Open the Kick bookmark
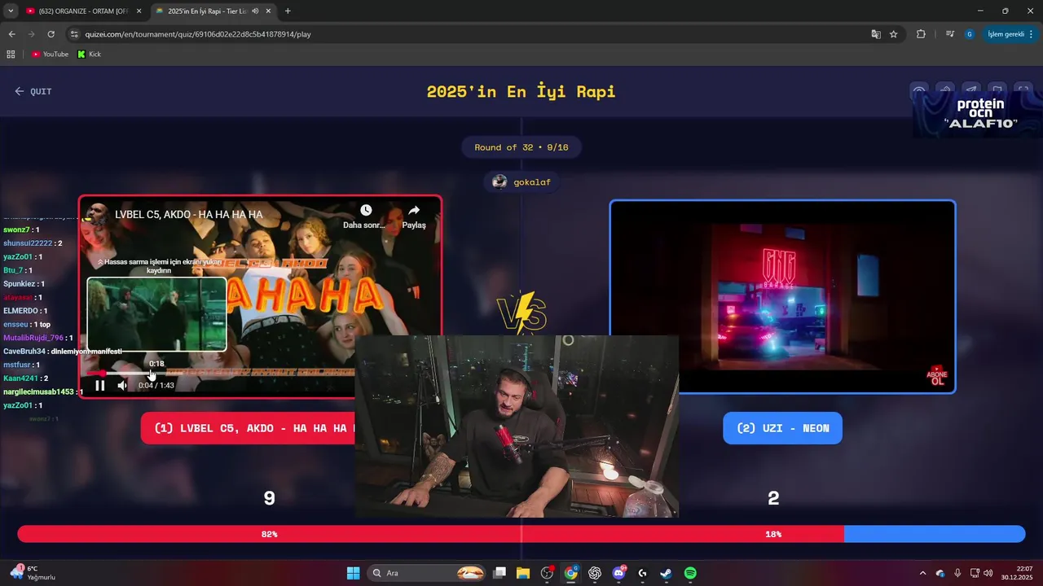This screenshot has width=1043, height=586. click(89, 55)
